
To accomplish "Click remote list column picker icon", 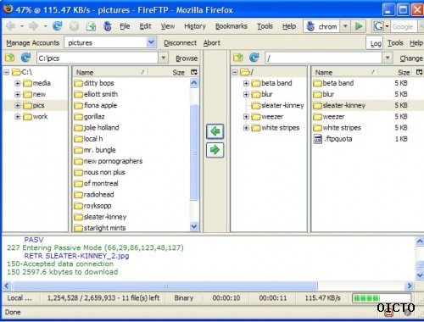I will tap(420, 72).
